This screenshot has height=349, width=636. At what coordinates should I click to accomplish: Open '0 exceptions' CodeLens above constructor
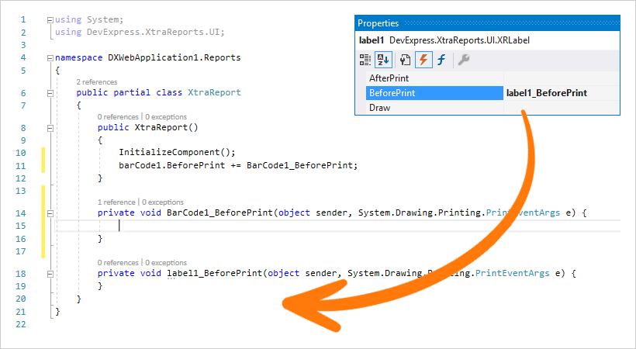(166, 117)
